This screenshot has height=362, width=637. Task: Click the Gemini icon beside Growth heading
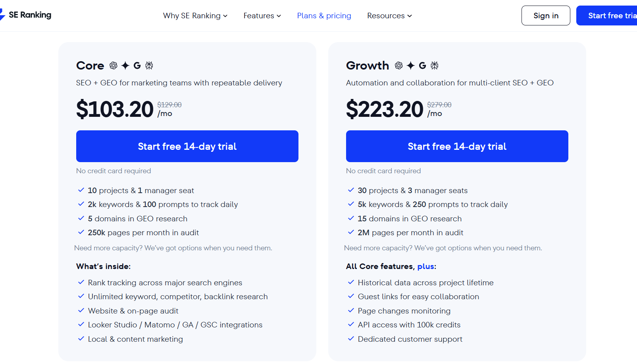pos(410,66)
